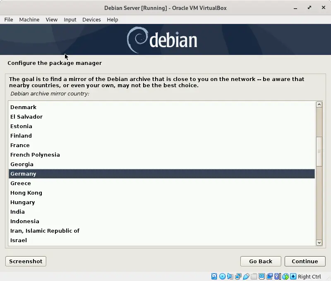Image resolution: width=331 pixels, height=281 pixels.
Task: Click the highlighted Germany row
Action: pyautogui.click(x=162, y=174)
